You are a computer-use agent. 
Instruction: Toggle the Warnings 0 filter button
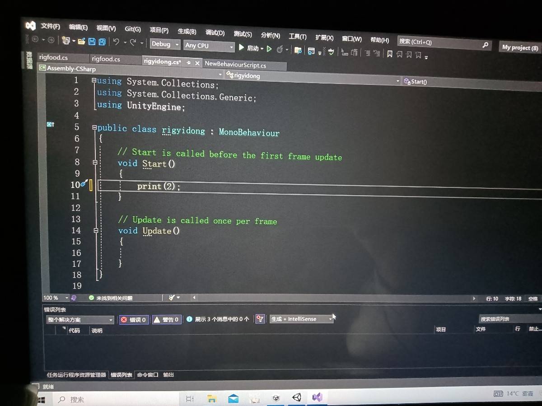coord(167,319)
